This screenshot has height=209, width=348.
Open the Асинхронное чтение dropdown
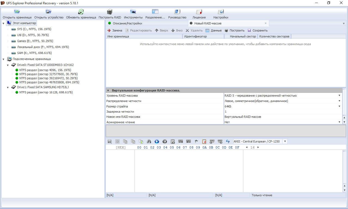[x=339, y=122]
